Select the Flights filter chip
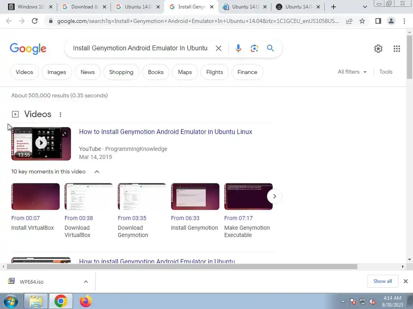This screenshot has height=309, width=413. [215, 72]
